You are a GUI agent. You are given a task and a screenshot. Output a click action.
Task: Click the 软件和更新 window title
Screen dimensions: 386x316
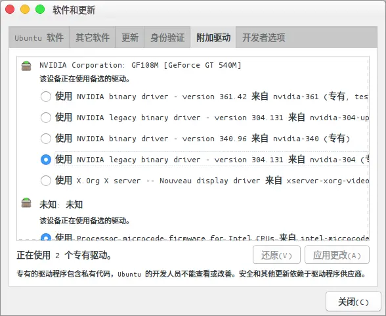[x=74, y=10]
